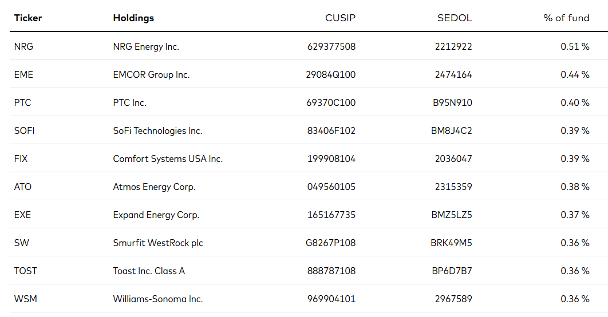Click Comfort Systems USA Inc. name

pos(168,158)
